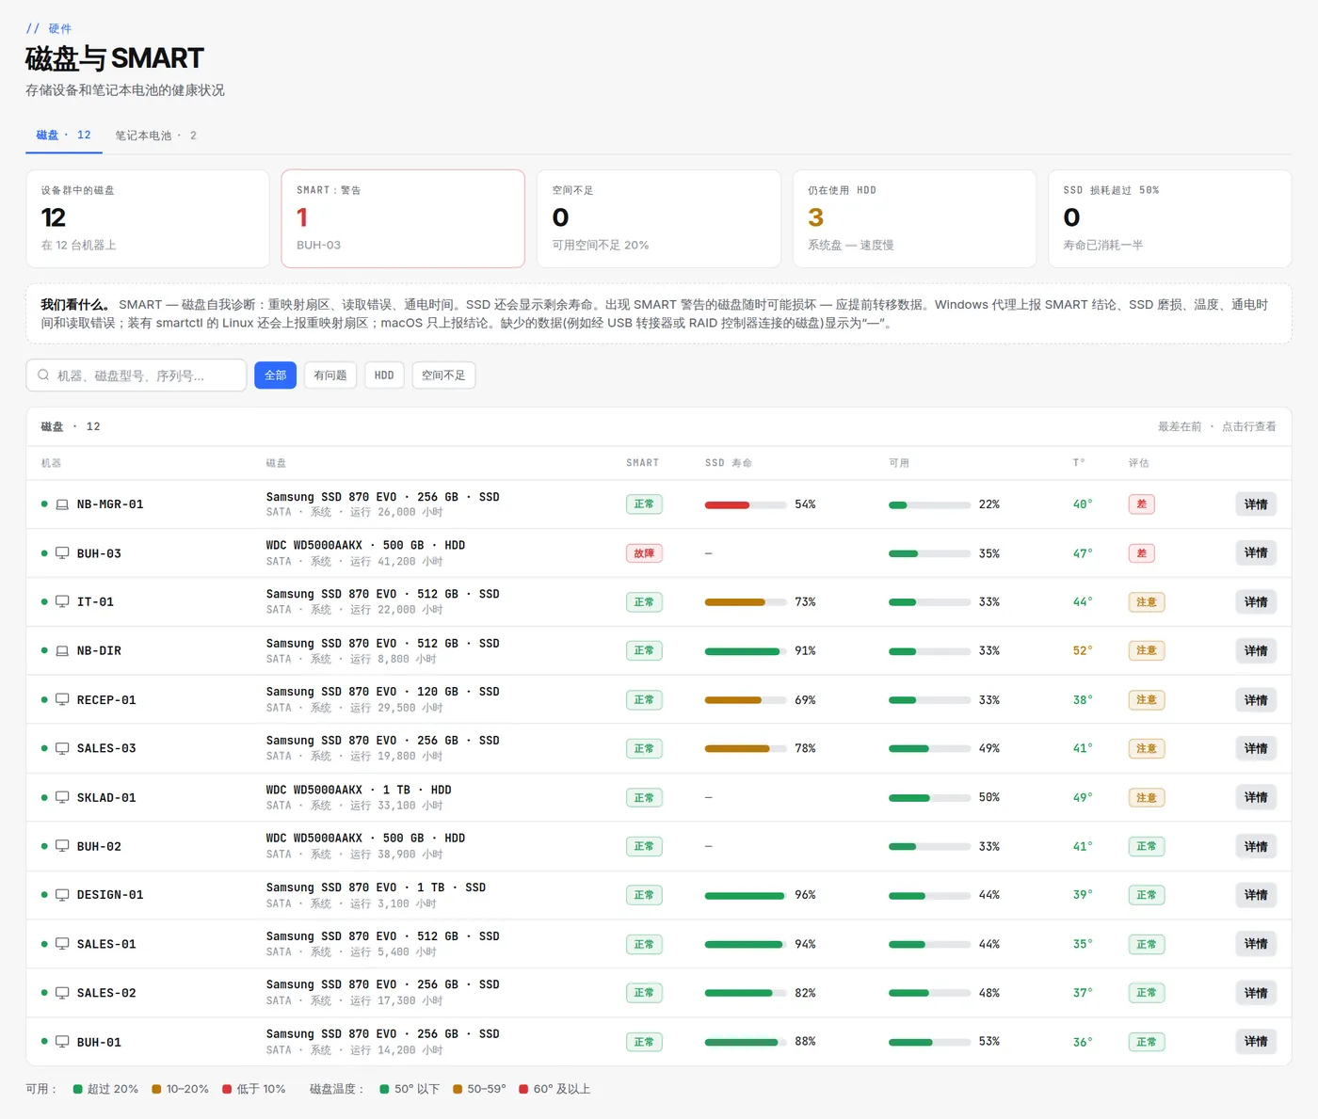Click the magnifier icon in search box
1318x1119 pixels.
[43, 375]
